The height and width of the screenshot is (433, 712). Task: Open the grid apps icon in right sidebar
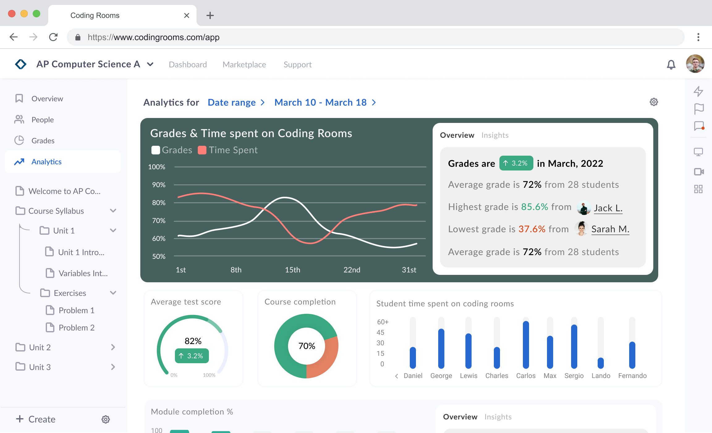point(698,189)
